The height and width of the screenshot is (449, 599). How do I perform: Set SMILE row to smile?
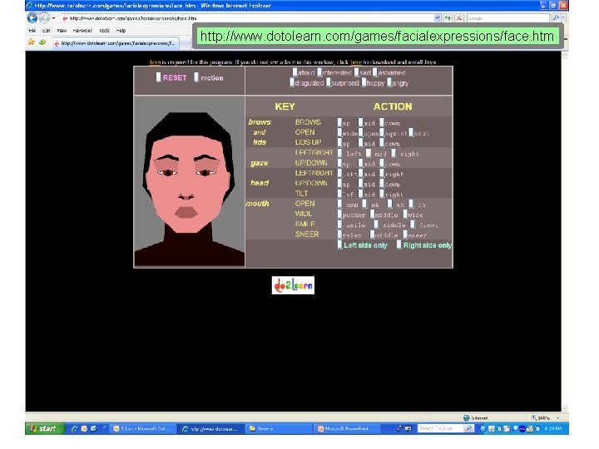(339, 224)
